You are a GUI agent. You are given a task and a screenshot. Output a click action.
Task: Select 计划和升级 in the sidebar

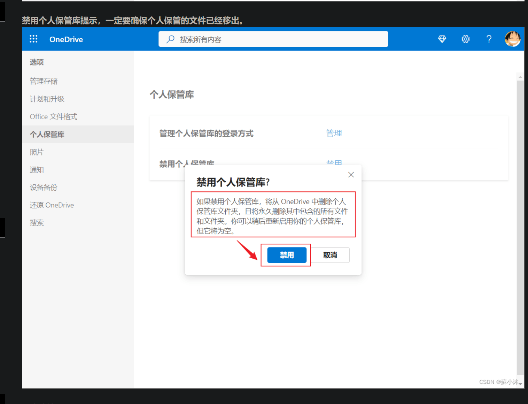click(x=47, y=99)
